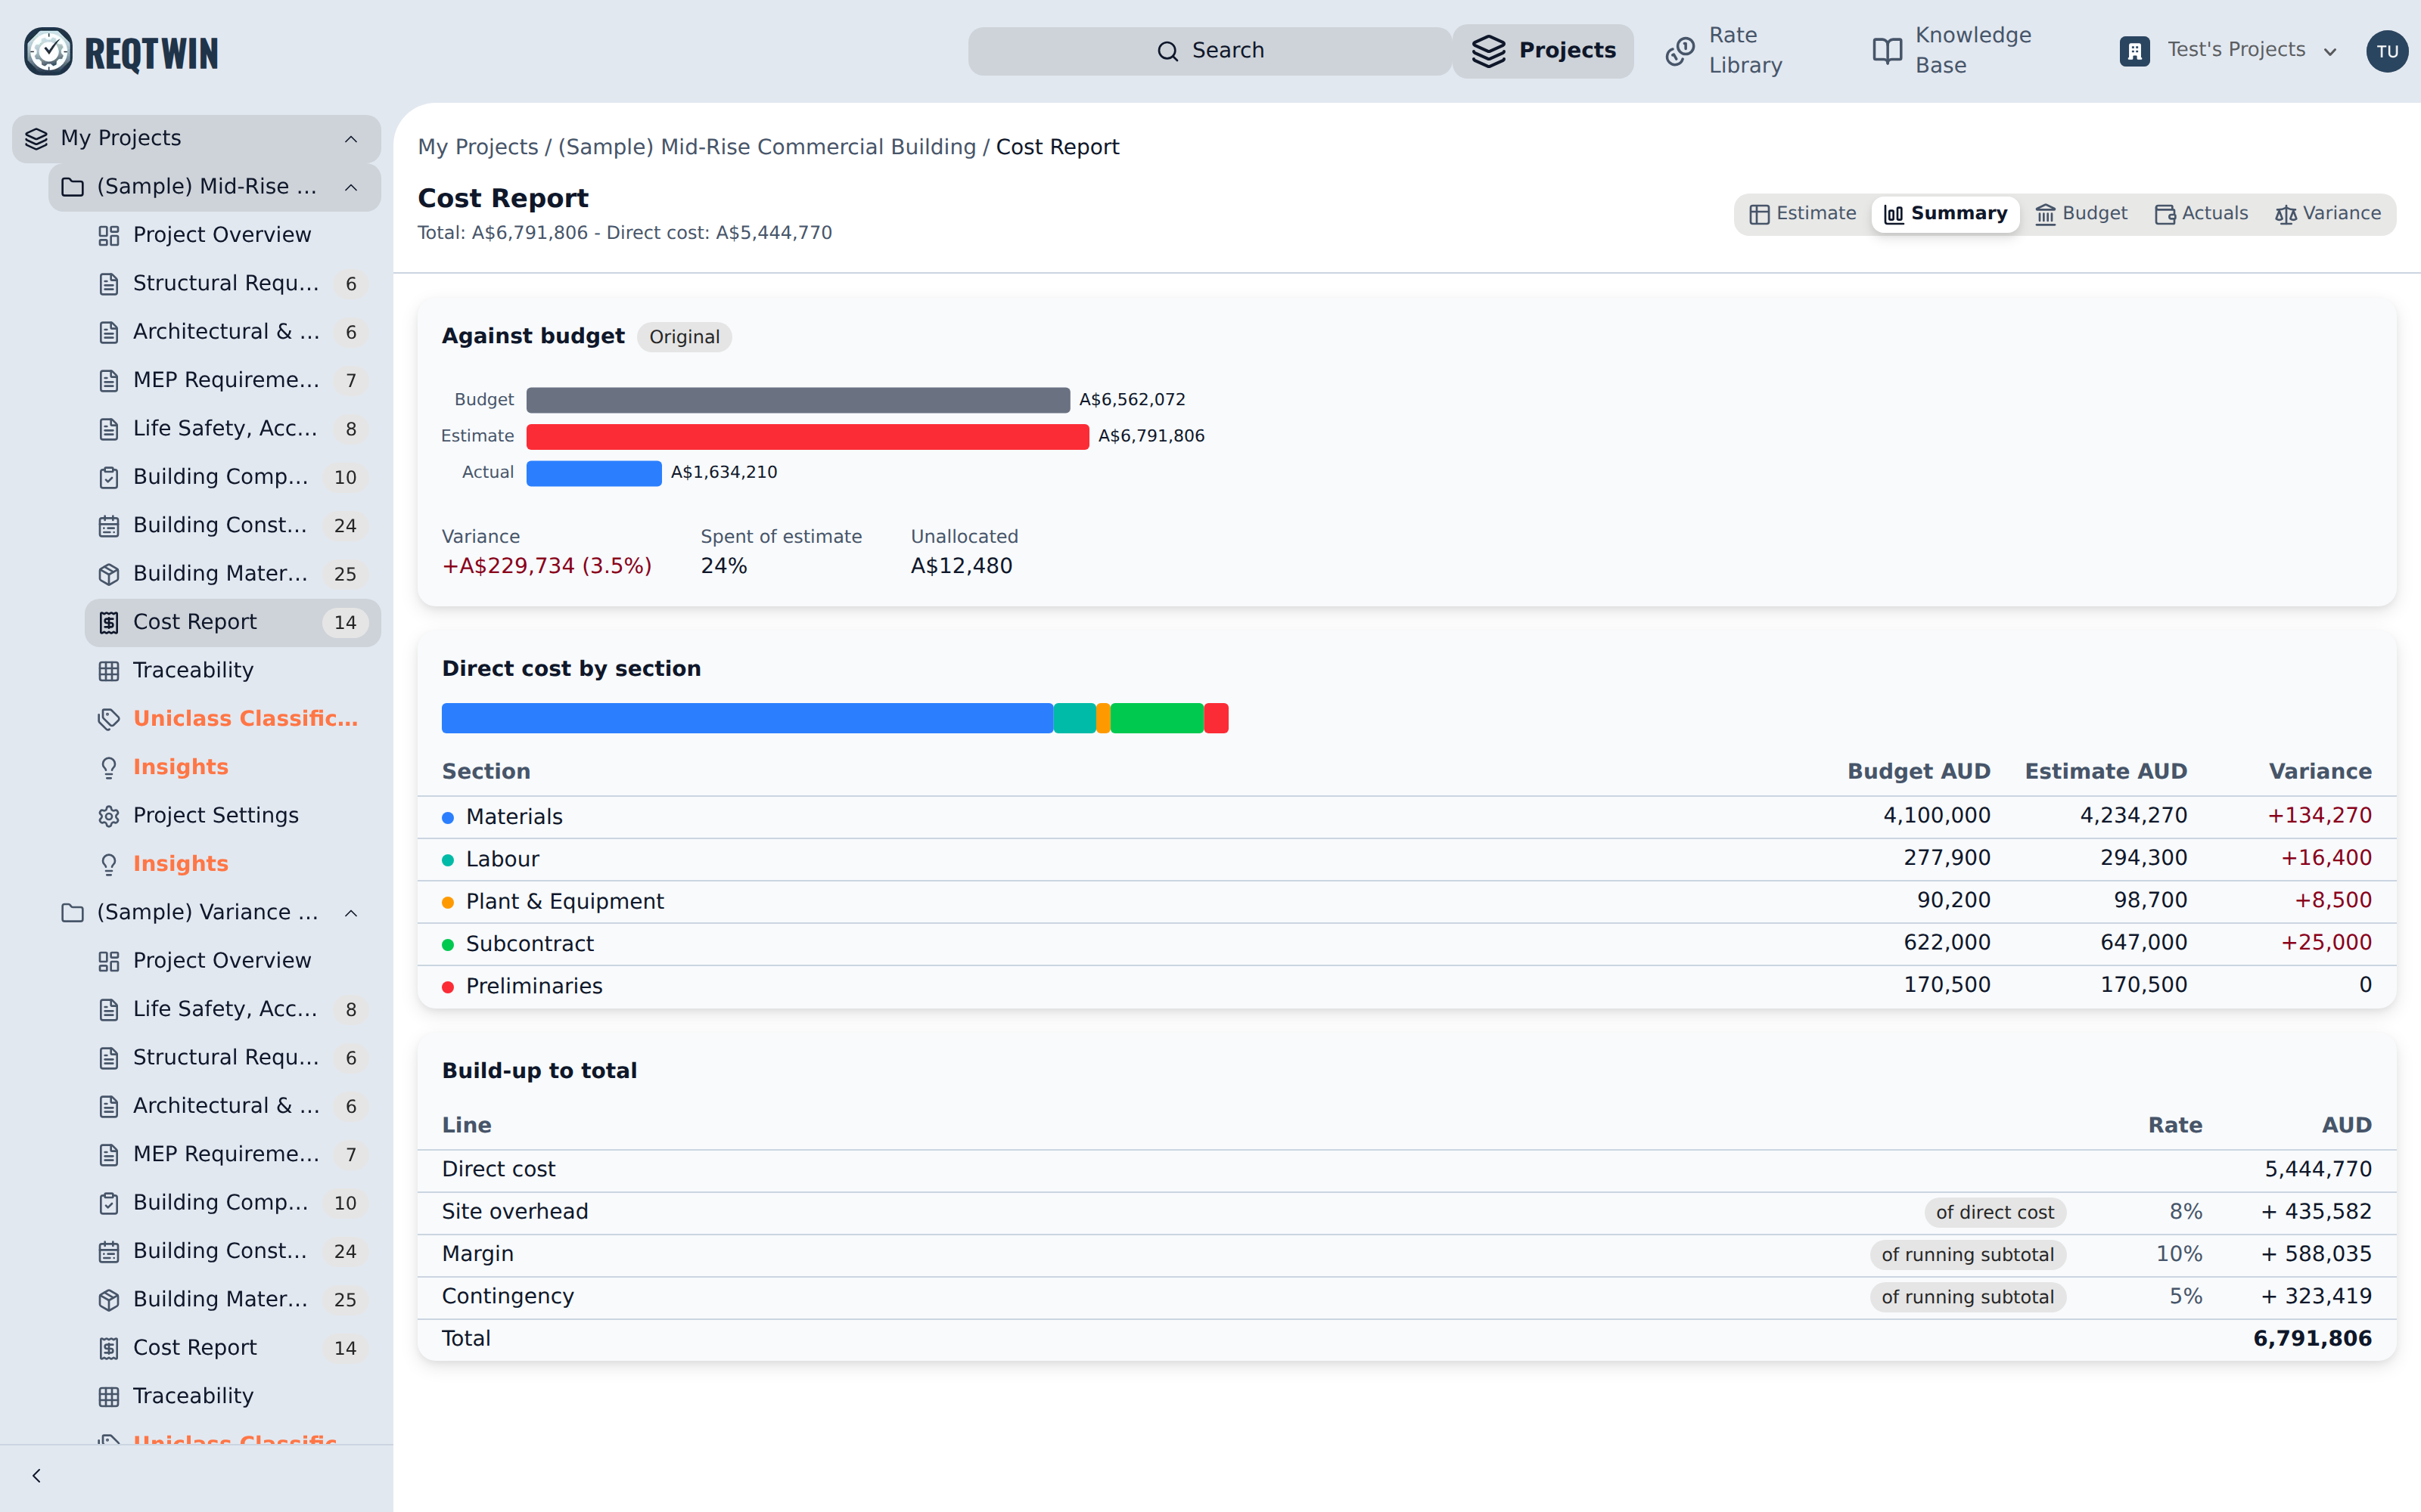Click the 'of direct cost' tag

pos(1995,1212)
